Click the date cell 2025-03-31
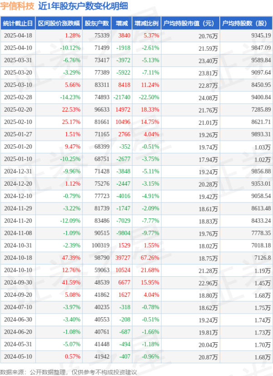Viewport: 273px width, 376px height. (18, 60)
